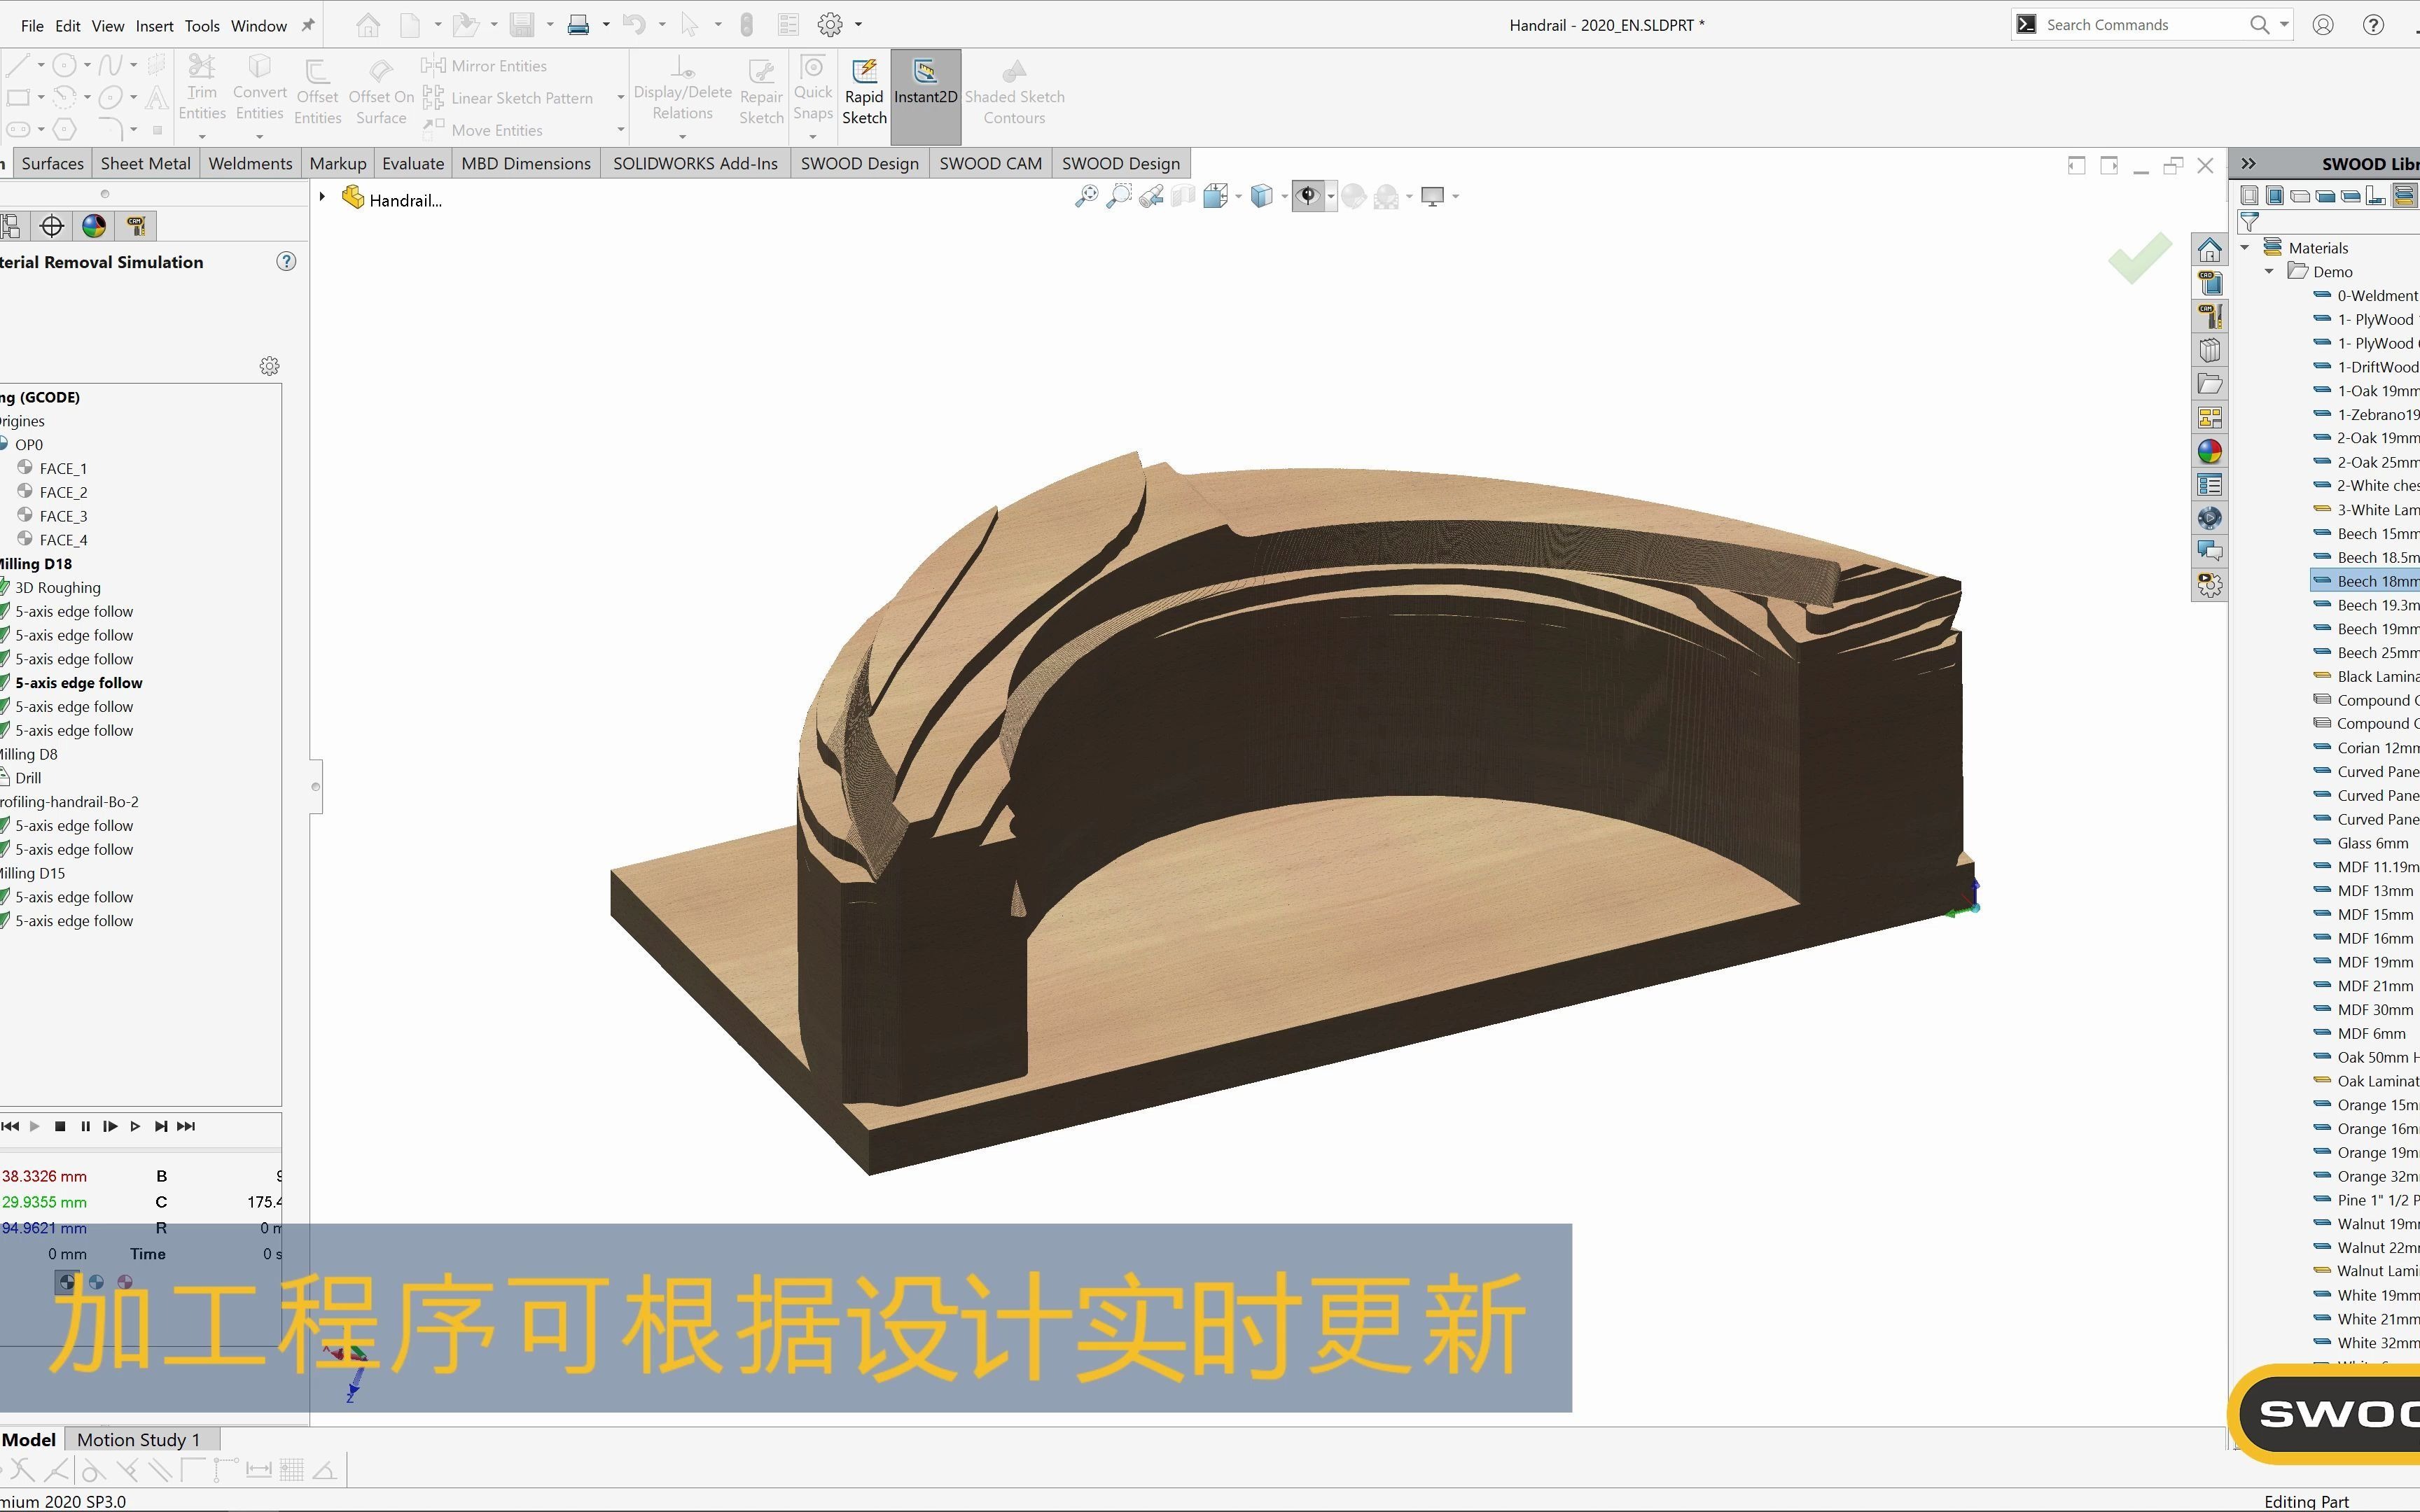Expand the Handrail feature tree flyout
The height and width of the screenshot is (1512, 2420).
pyautogui.click(x=322, y=198)
